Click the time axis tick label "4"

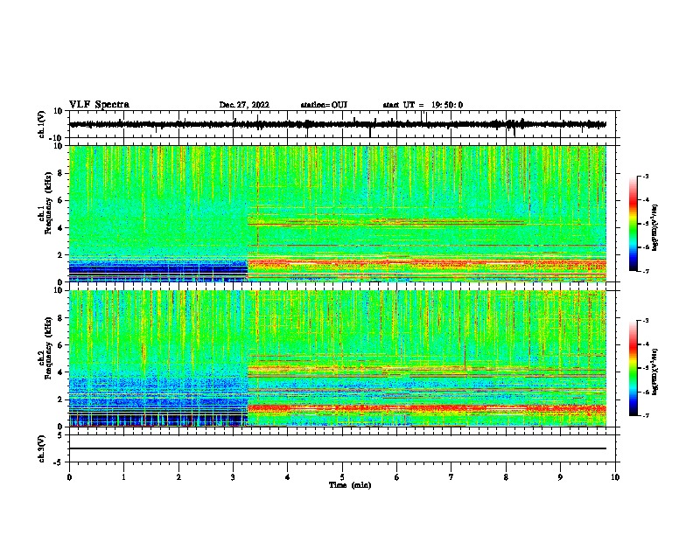point(288,477)
